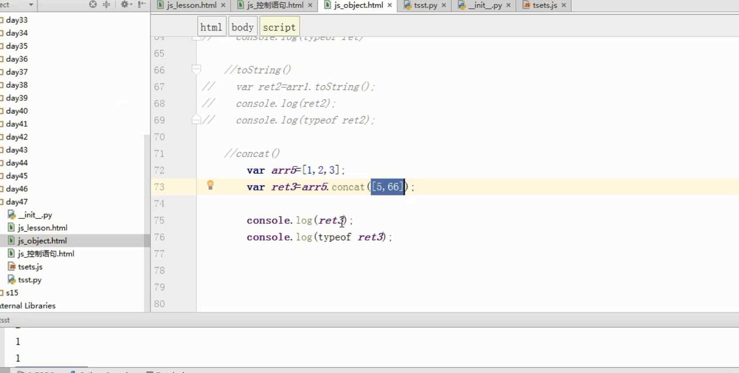Image resolution: width=739 pixels, height=373 pixels.
Task: Click the HTML icon beside js_object.html in tree
Action: 12,241
